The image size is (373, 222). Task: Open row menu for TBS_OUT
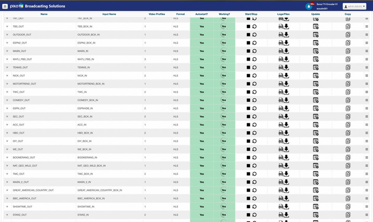pyautogui.click(x=367, y=26)
